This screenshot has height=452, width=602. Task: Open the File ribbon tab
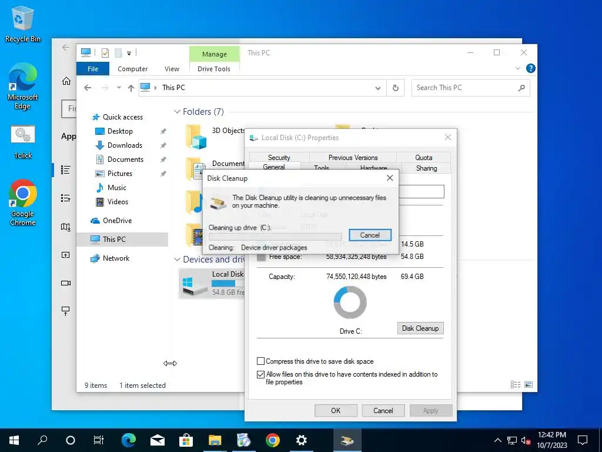(x=93, y=69)
